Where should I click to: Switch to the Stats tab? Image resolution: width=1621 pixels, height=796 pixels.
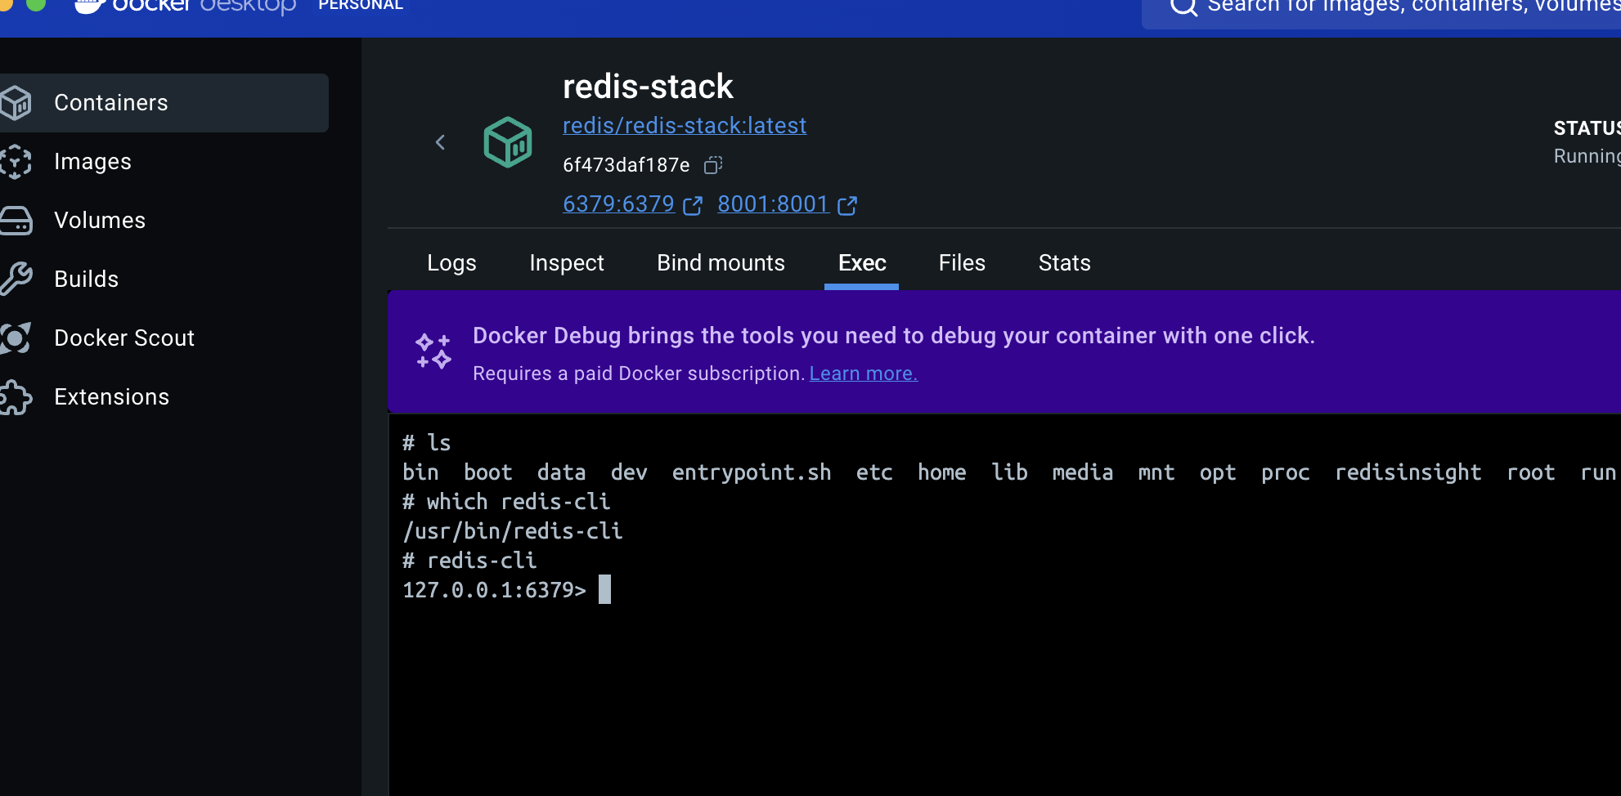click(1064, 263)
